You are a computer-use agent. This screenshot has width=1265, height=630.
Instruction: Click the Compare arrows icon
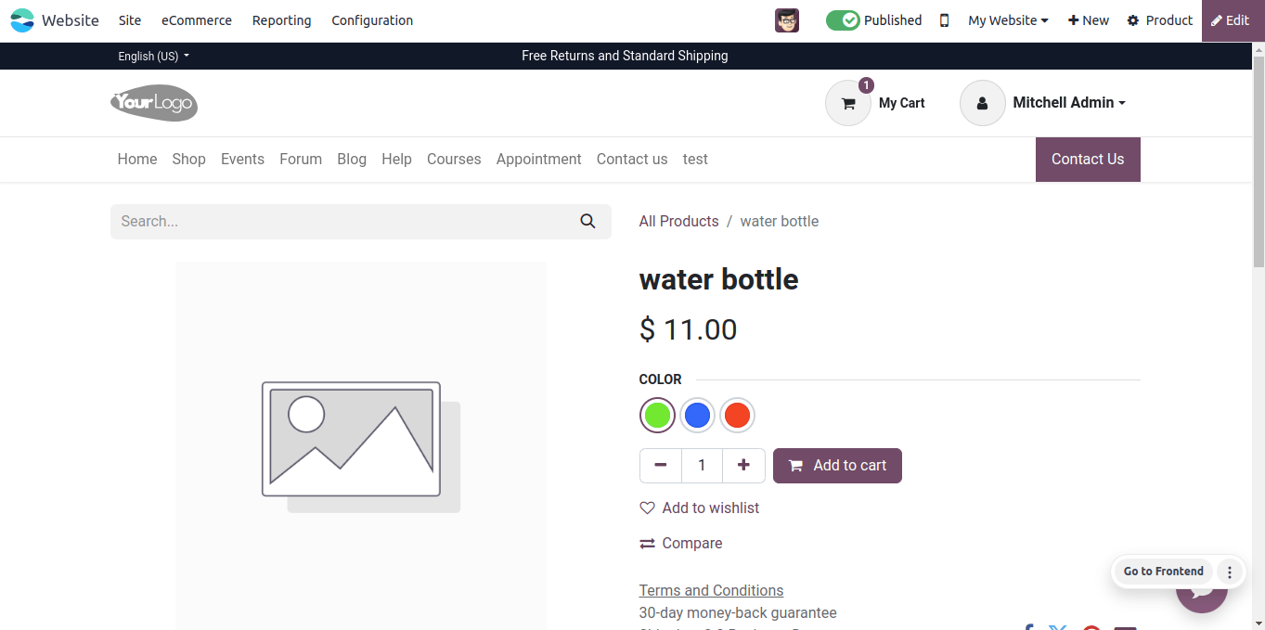[647, 544]
